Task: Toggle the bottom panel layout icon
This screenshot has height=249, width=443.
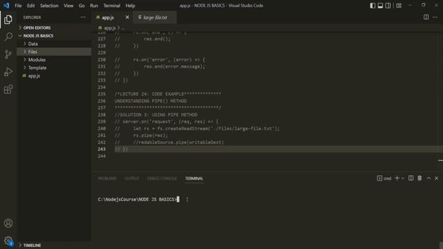Action: [x=380, y=6]
